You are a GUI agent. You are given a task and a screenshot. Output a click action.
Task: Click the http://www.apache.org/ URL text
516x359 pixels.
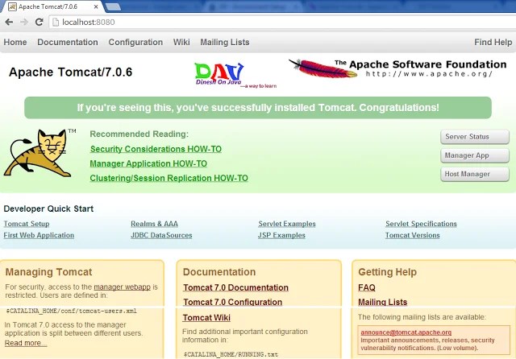coord(429,73)
